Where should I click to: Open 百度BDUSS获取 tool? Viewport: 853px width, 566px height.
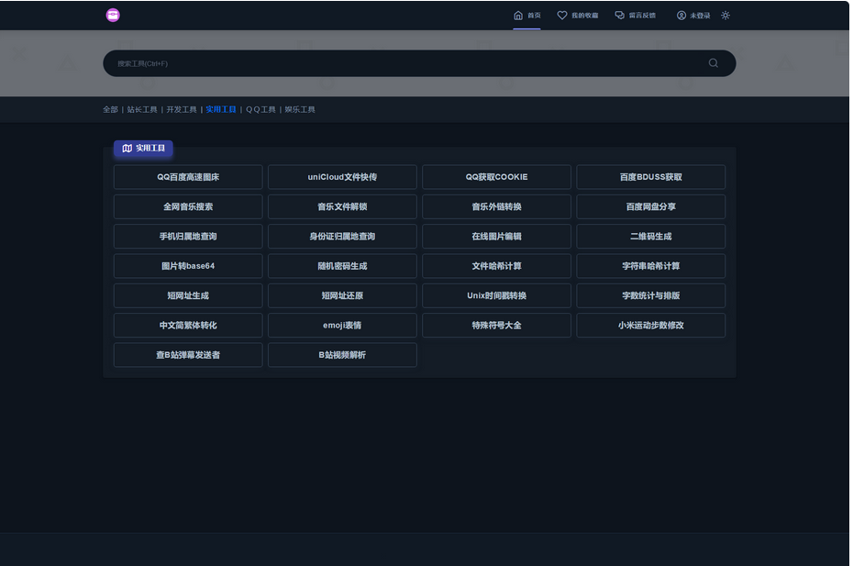coord(650,177)
